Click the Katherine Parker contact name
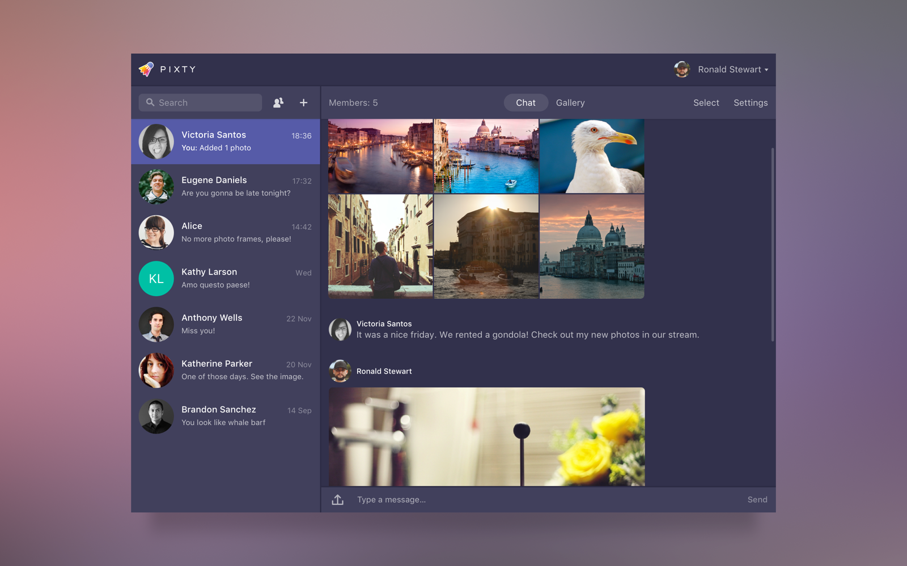 [217, 363]
